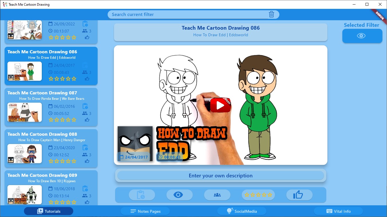Click the duration 00:13:07 on the top card
Screen dimensions: 387x217
pos(62,31)
